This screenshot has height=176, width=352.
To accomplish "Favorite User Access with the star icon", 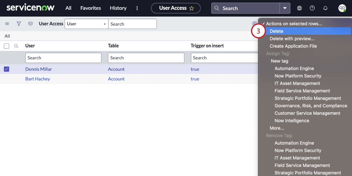I will click(x=191, y=8).
